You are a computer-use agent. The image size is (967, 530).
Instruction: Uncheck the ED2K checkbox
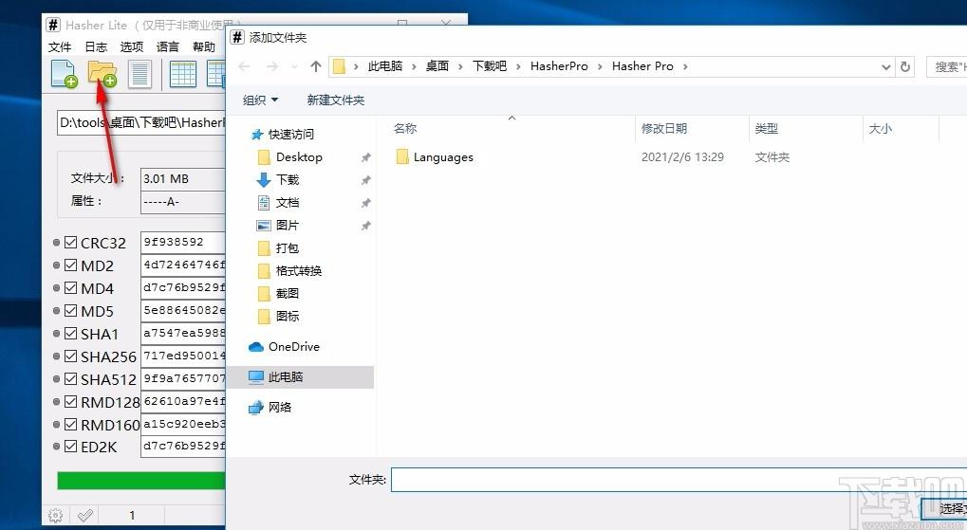pos(71,447)
